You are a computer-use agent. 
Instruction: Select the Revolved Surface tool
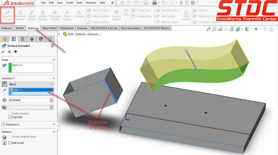(x=20, y=15)
